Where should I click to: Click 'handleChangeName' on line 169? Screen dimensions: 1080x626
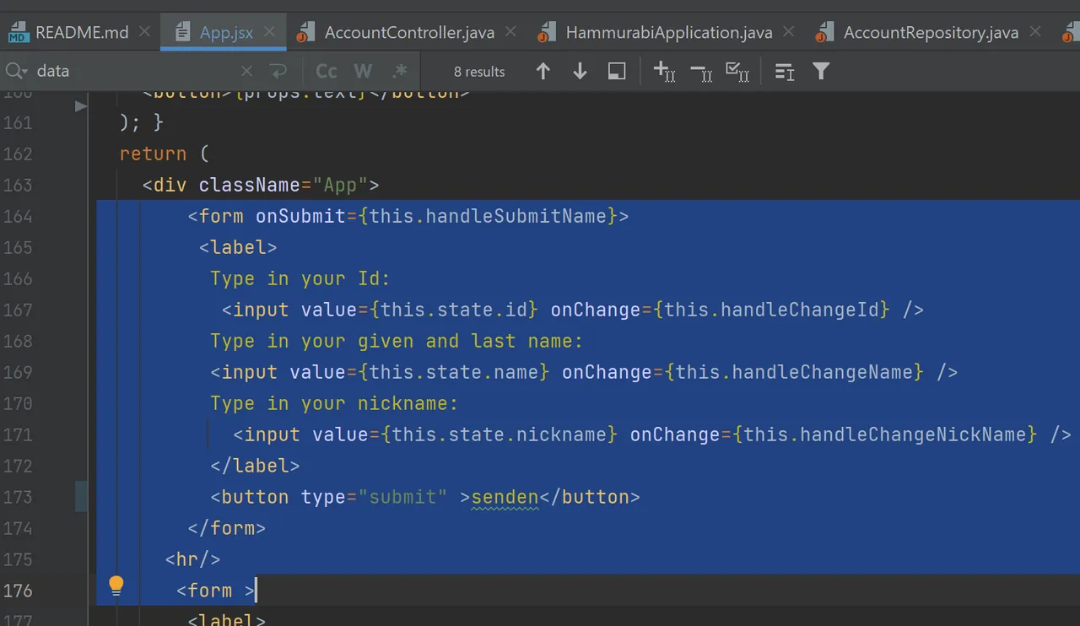click(823, 372)
